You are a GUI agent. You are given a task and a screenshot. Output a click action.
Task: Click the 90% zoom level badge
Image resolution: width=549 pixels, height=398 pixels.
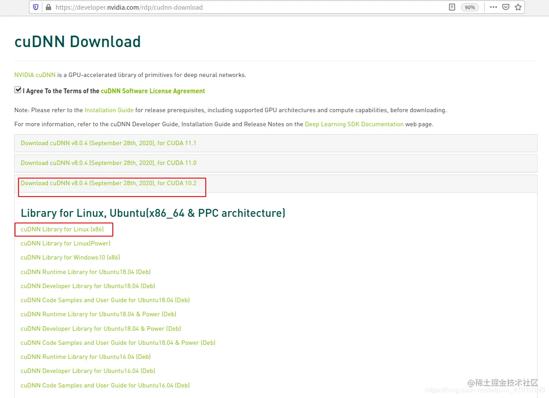pos(470,7)
